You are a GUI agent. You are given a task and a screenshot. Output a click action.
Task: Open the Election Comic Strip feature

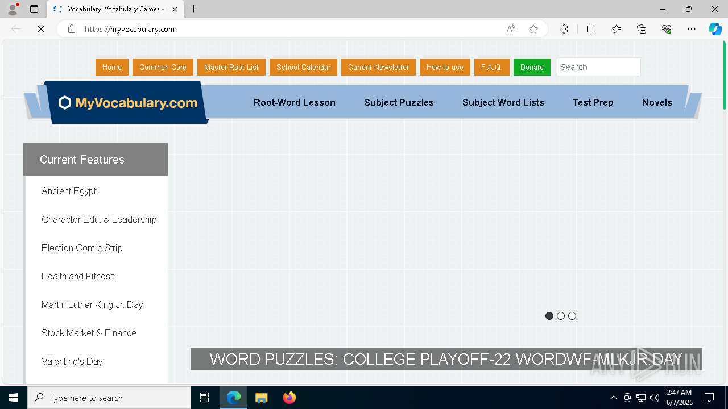82,248
